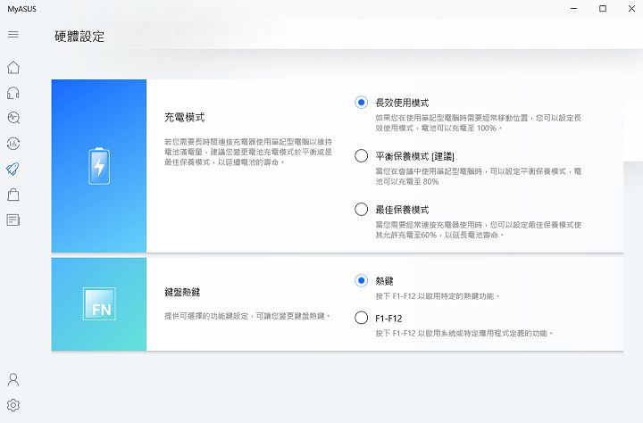
Task: Select the rocket customization icon
Action: pos(13,169)
